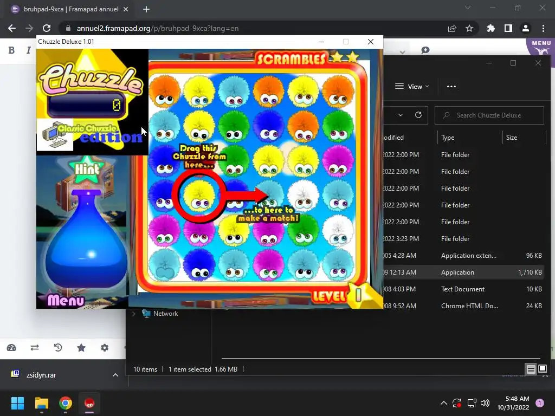The image size is (555, 416).
Task: Expand the zsidyn.rar download options chevron
Action: click(115, 375)
